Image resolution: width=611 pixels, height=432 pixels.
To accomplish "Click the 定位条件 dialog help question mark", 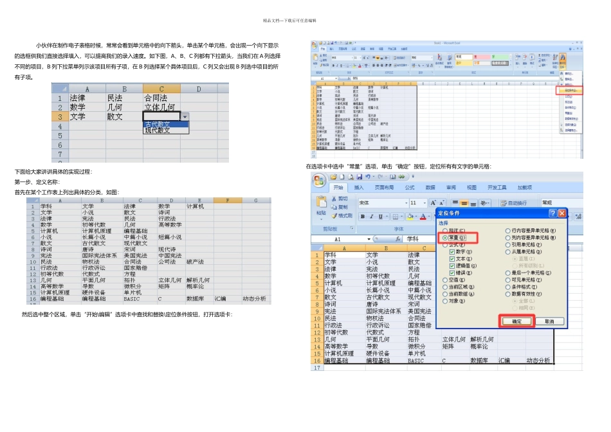I will coord(552,213).
